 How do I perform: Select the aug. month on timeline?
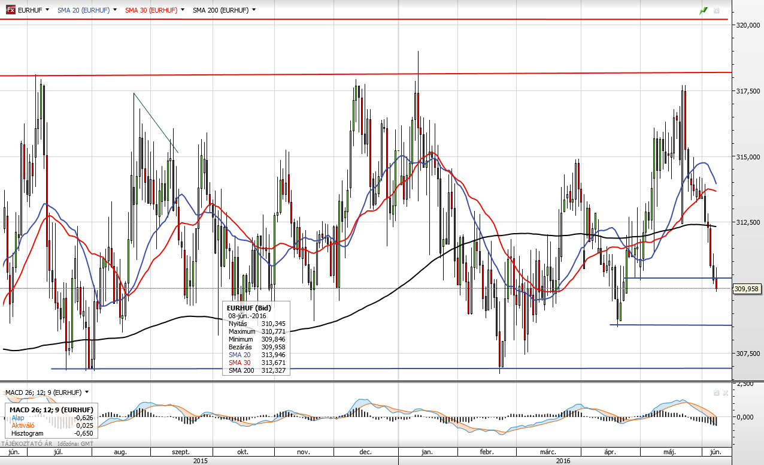coord(120,452)
